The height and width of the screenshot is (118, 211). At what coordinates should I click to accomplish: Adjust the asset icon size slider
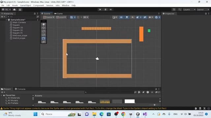coord(155,105)
